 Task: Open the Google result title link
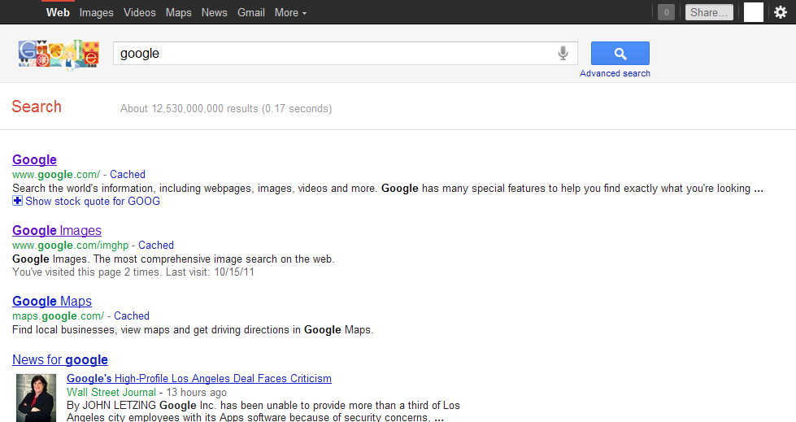tap(34, 159)
